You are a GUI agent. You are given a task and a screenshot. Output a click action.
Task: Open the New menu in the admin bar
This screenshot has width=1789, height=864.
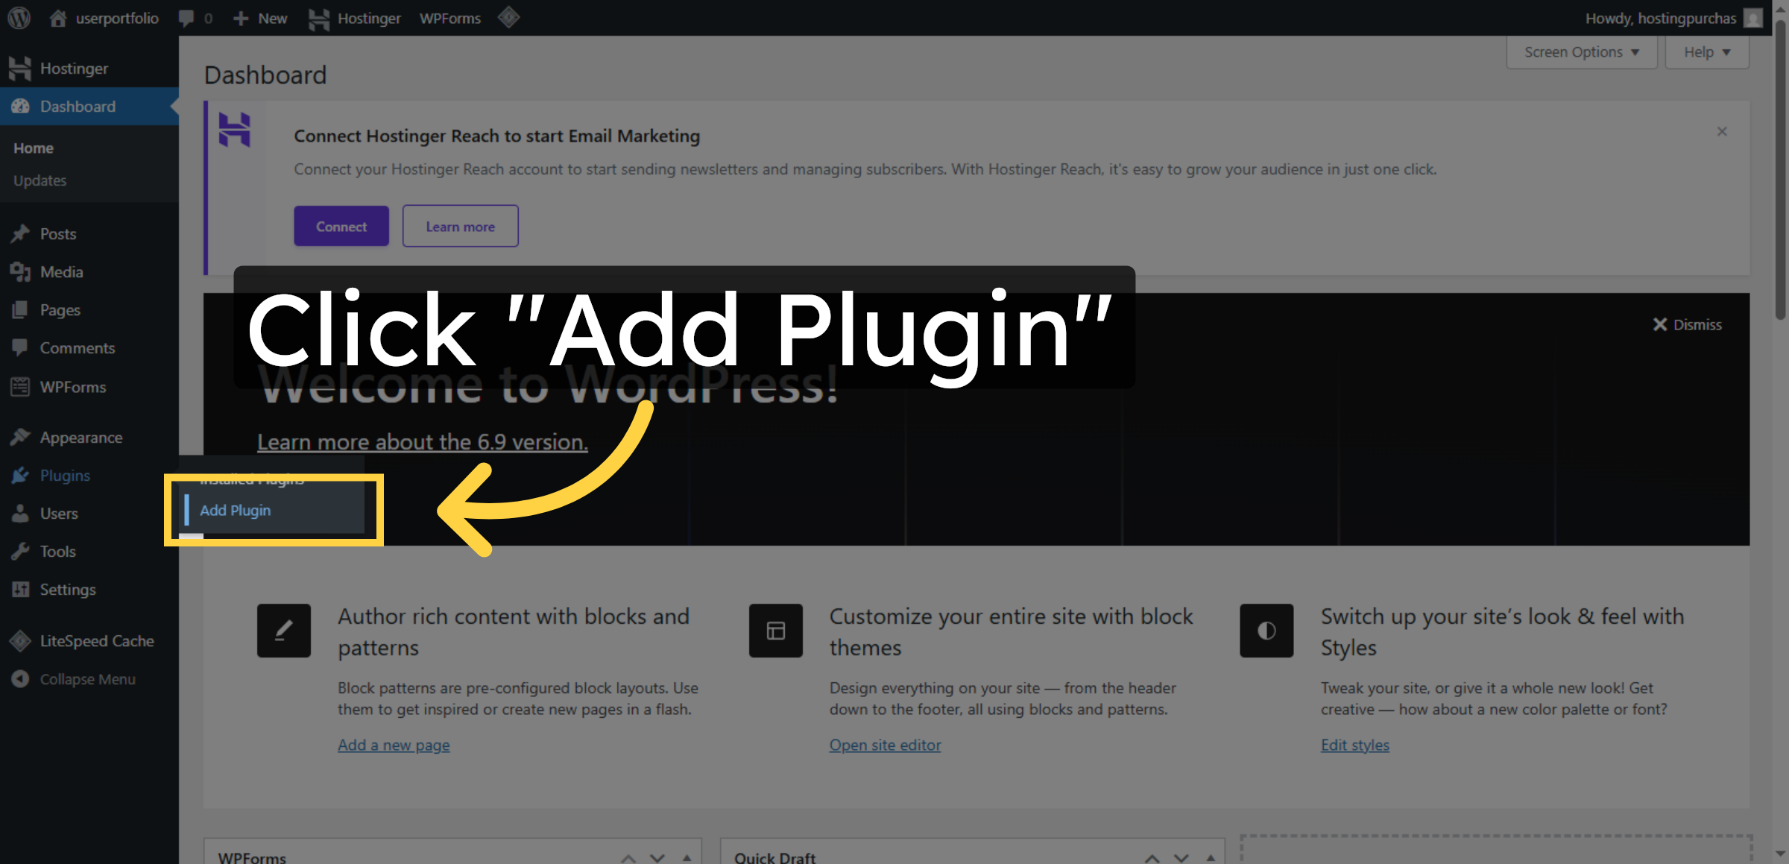pyautogui.click(x=260, y=17)
